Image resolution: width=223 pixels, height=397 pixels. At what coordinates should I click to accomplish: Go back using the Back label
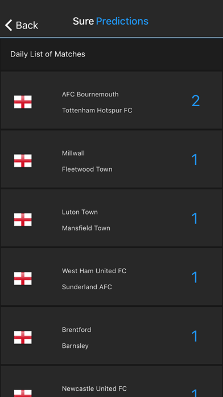pyautogui.click(x=27, y=25)
